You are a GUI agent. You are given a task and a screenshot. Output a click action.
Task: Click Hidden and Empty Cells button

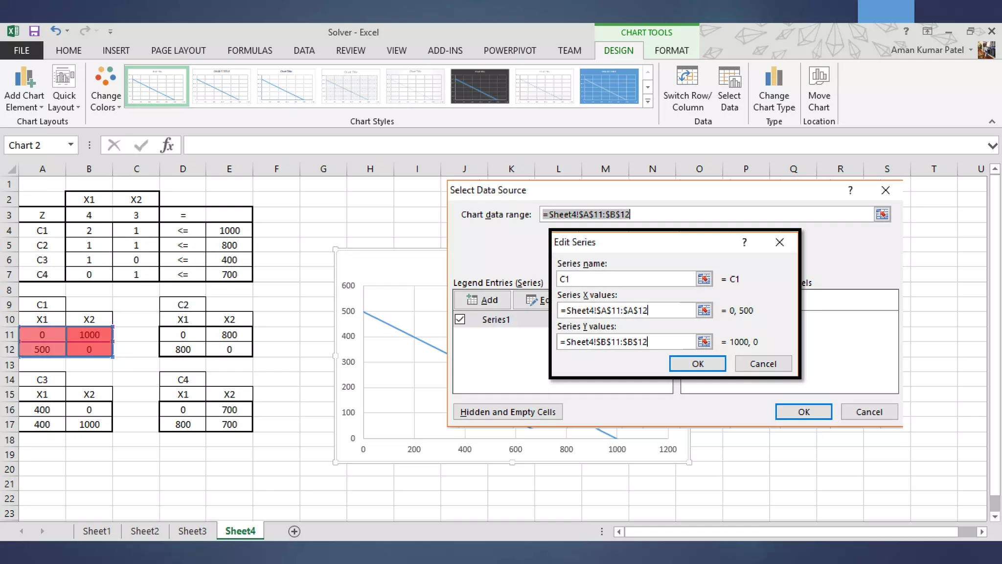pos(507,412)
